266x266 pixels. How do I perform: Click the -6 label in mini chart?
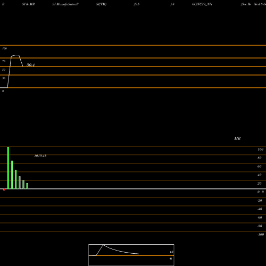(x=171, y=259)
